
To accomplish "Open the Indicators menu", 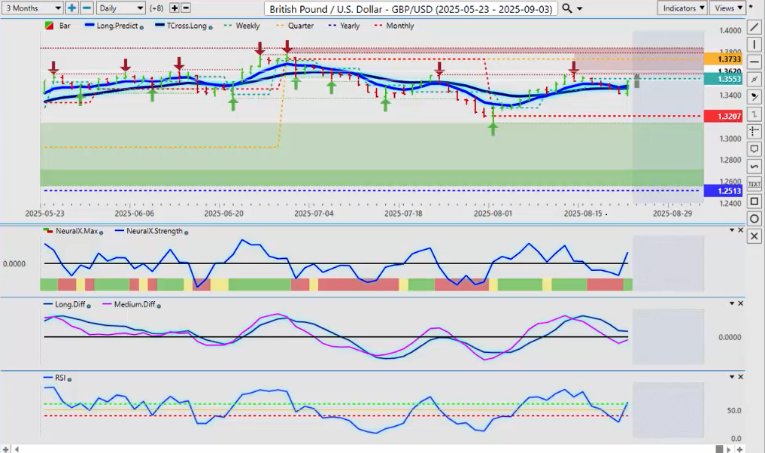I will [682, 8].
